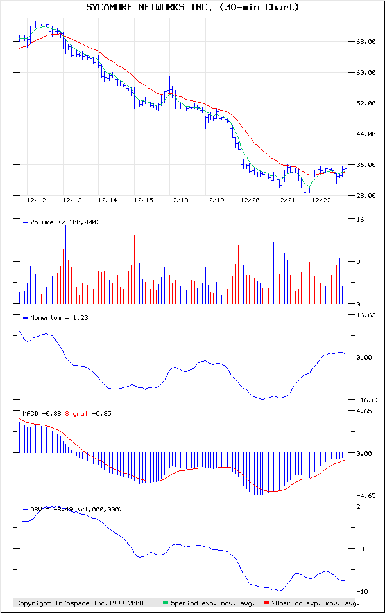Select the 12/19 date label
385x613 pixels.
pos(215,200)
